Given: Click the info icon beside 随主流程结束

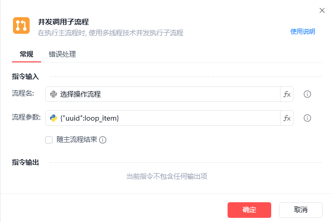Looking at the screenshot, I should click(x=103, y=140).
